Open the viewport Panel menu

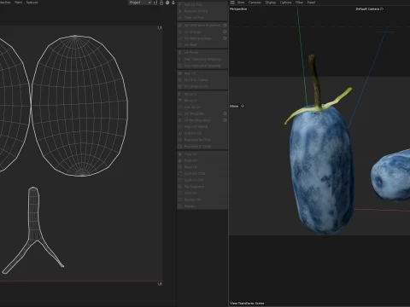point(311,3)
